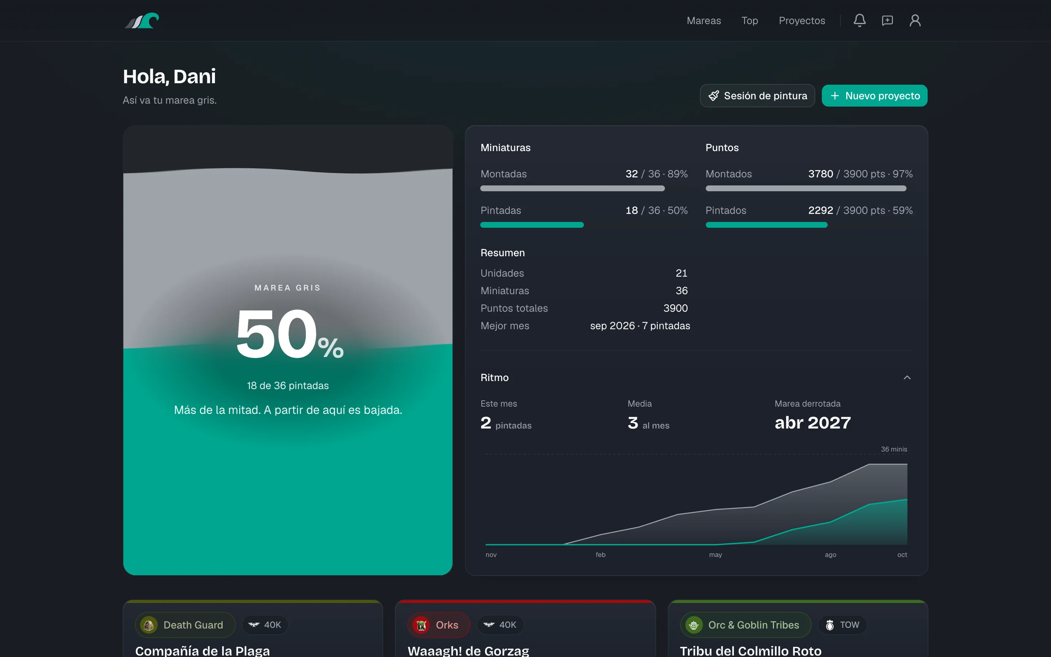This screenshot has height=657, width=1051.
Task: Open the Tribu del Colmillo Roto project
Action: (x=750, y=650)
